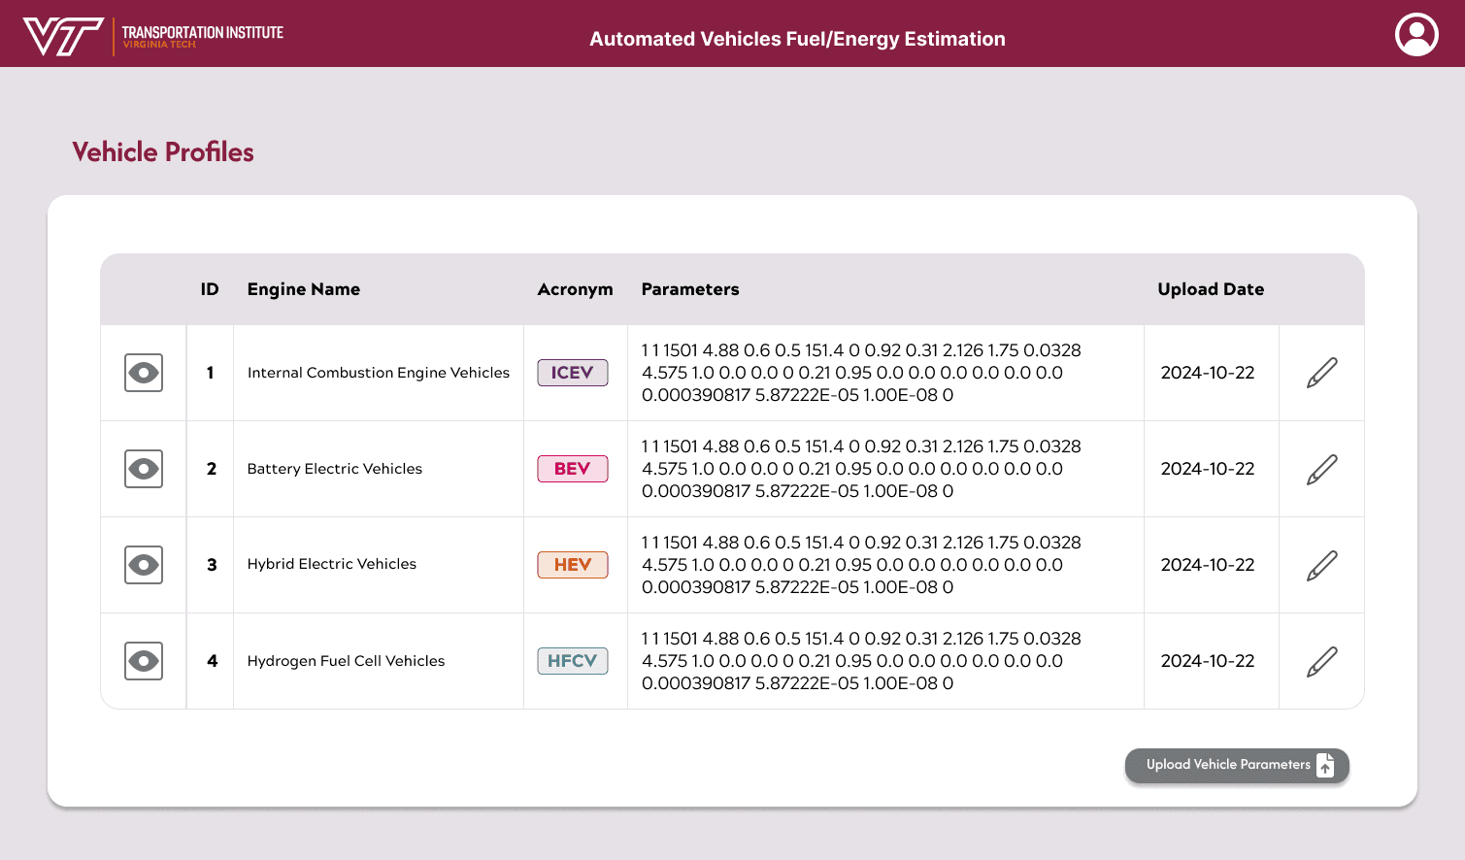Click the file upload icon on the upload button
Image resolution: width=1465 pixels, height=860 pixels.
pos(1325,765)
